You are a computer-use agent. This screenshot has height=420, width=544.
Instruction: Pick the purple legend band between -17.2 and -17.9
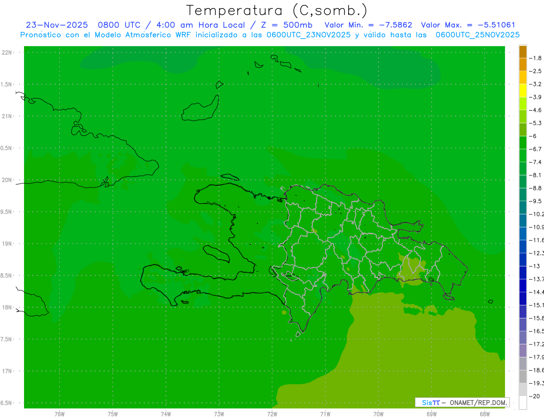tap(523, 351)
